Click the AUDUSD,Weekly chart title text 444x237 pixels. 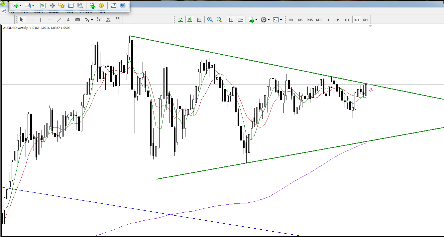point(16,28)
